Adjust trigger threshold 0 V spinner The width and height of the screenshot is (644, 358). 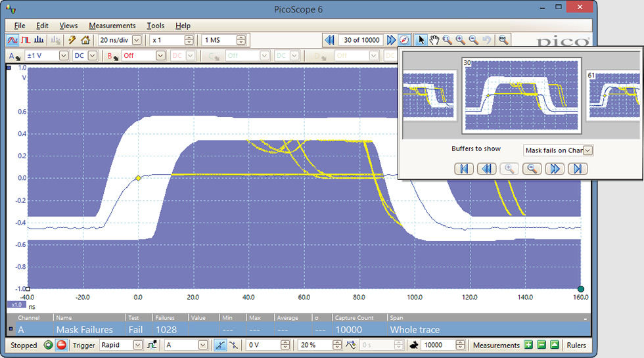(285, 345)
